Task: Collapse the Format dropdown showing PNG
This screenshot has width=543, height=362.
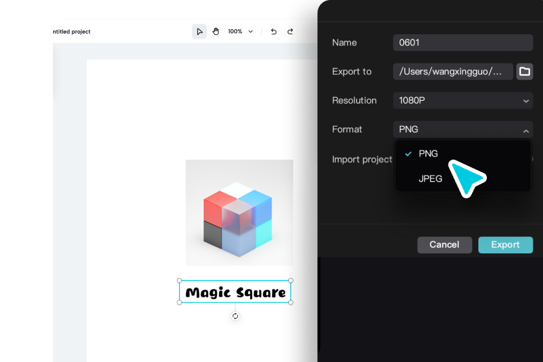Action: (x=463, y=129)
